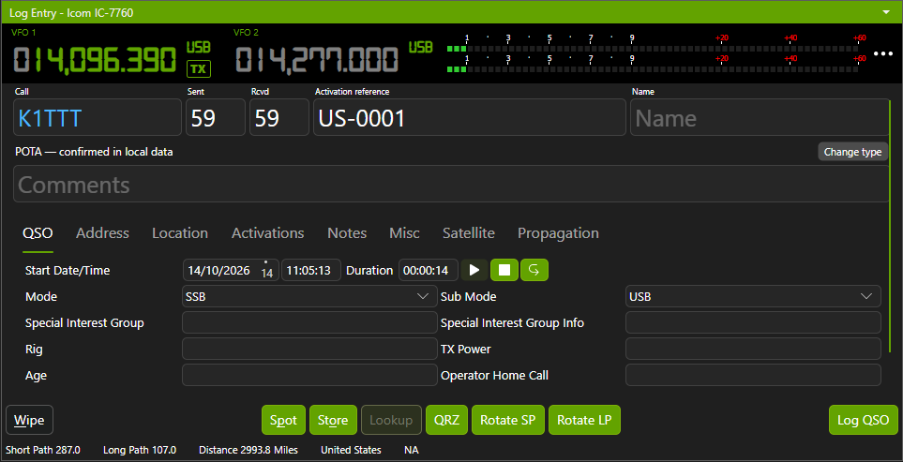Viewport: 903px width, 462px height.
Task: Click the Age input field
Action: pos(309,375)
